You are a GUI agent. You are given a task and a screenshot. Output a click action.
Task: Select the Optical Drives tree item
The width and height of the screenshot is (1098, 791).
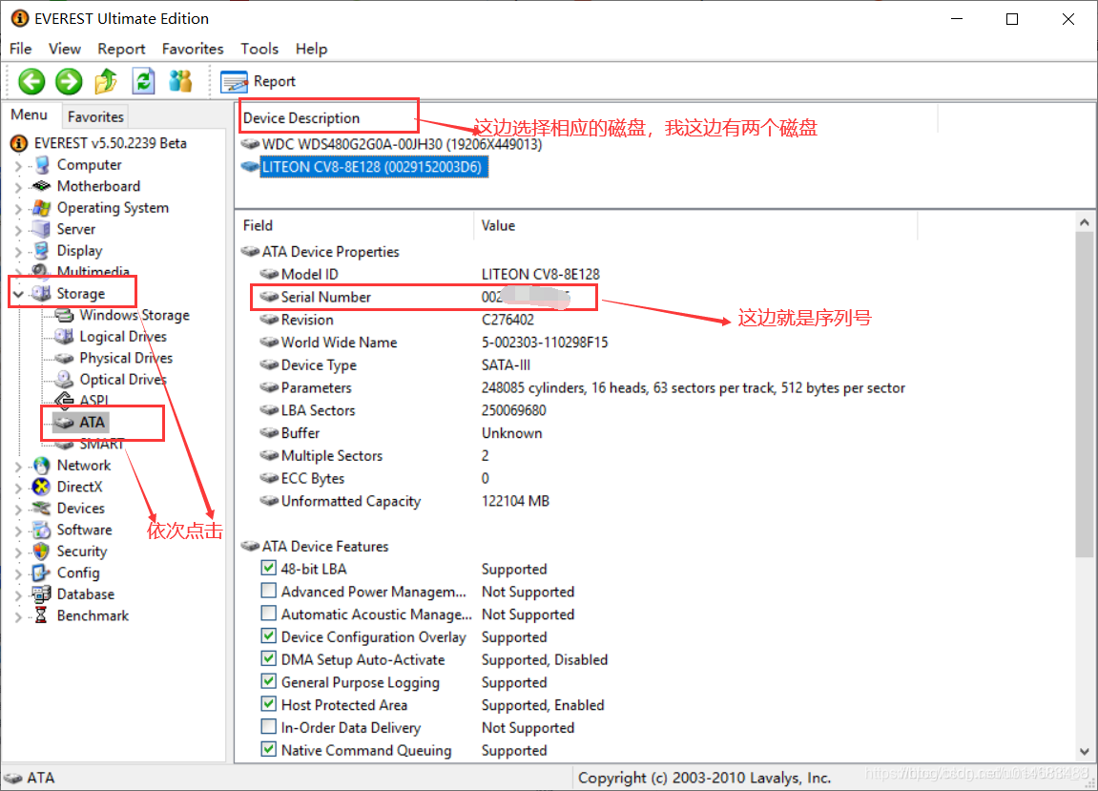coord(122,379)
